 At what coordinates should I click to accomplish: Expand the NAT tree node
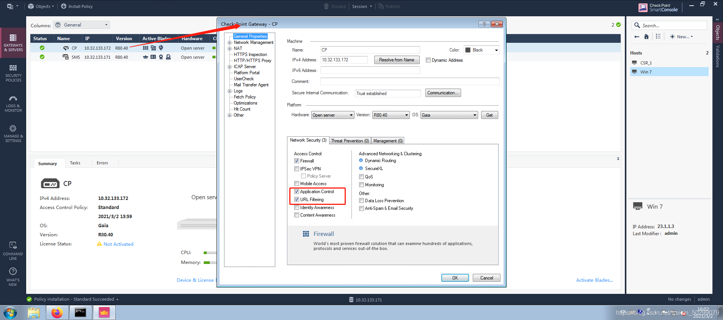[229, 48]
